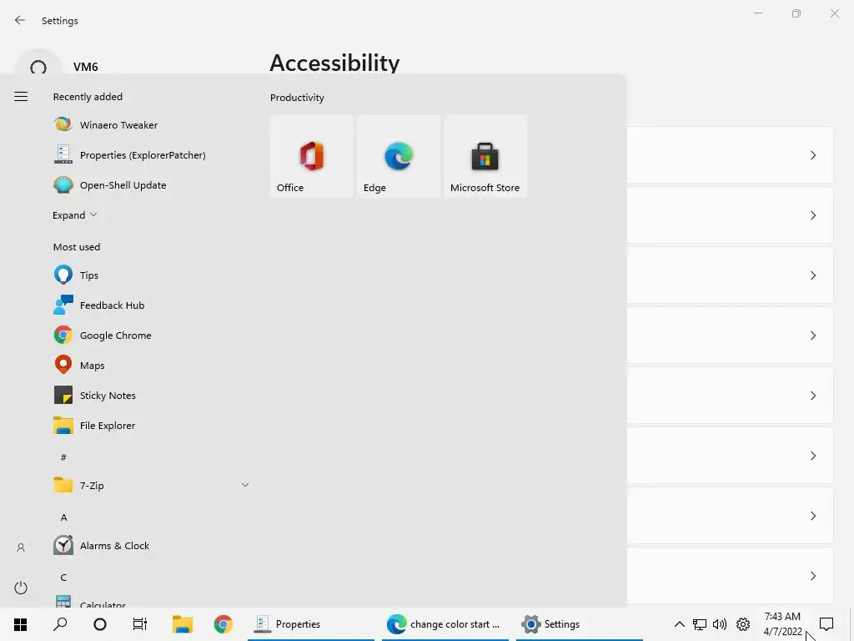Open the clock showing 7:43 AM
854x641 pixels.
click(x=782, y=624)
